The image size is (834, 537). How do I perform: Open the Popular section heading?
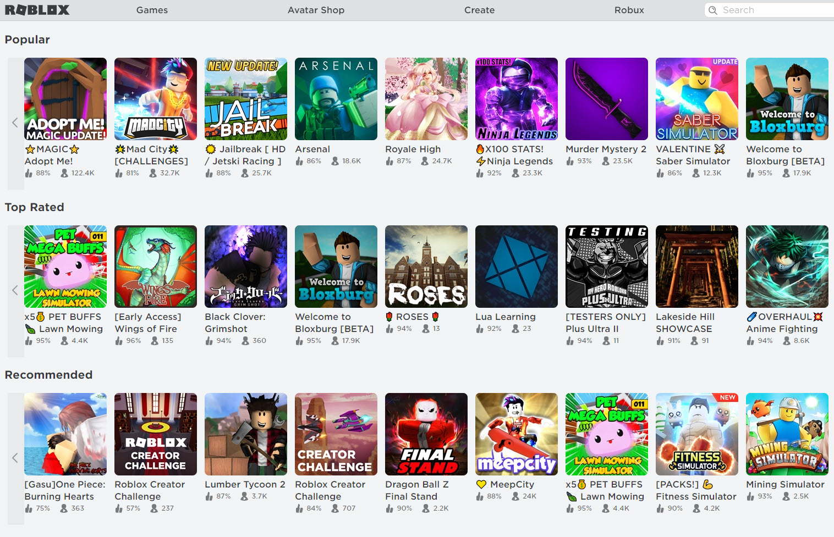tap(28, 40)
